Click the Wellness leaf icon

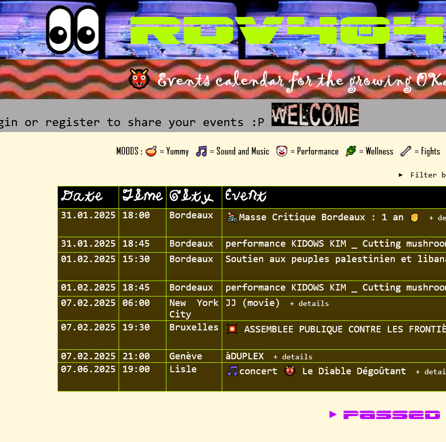point(351,151)
